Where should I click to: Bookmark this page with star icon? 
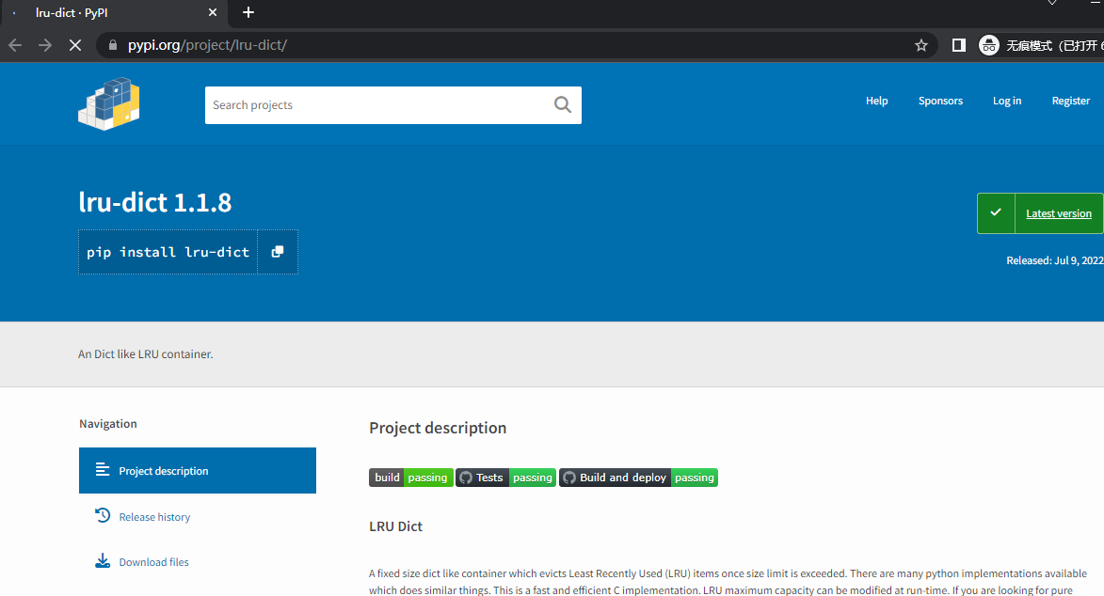click(920, 45)
